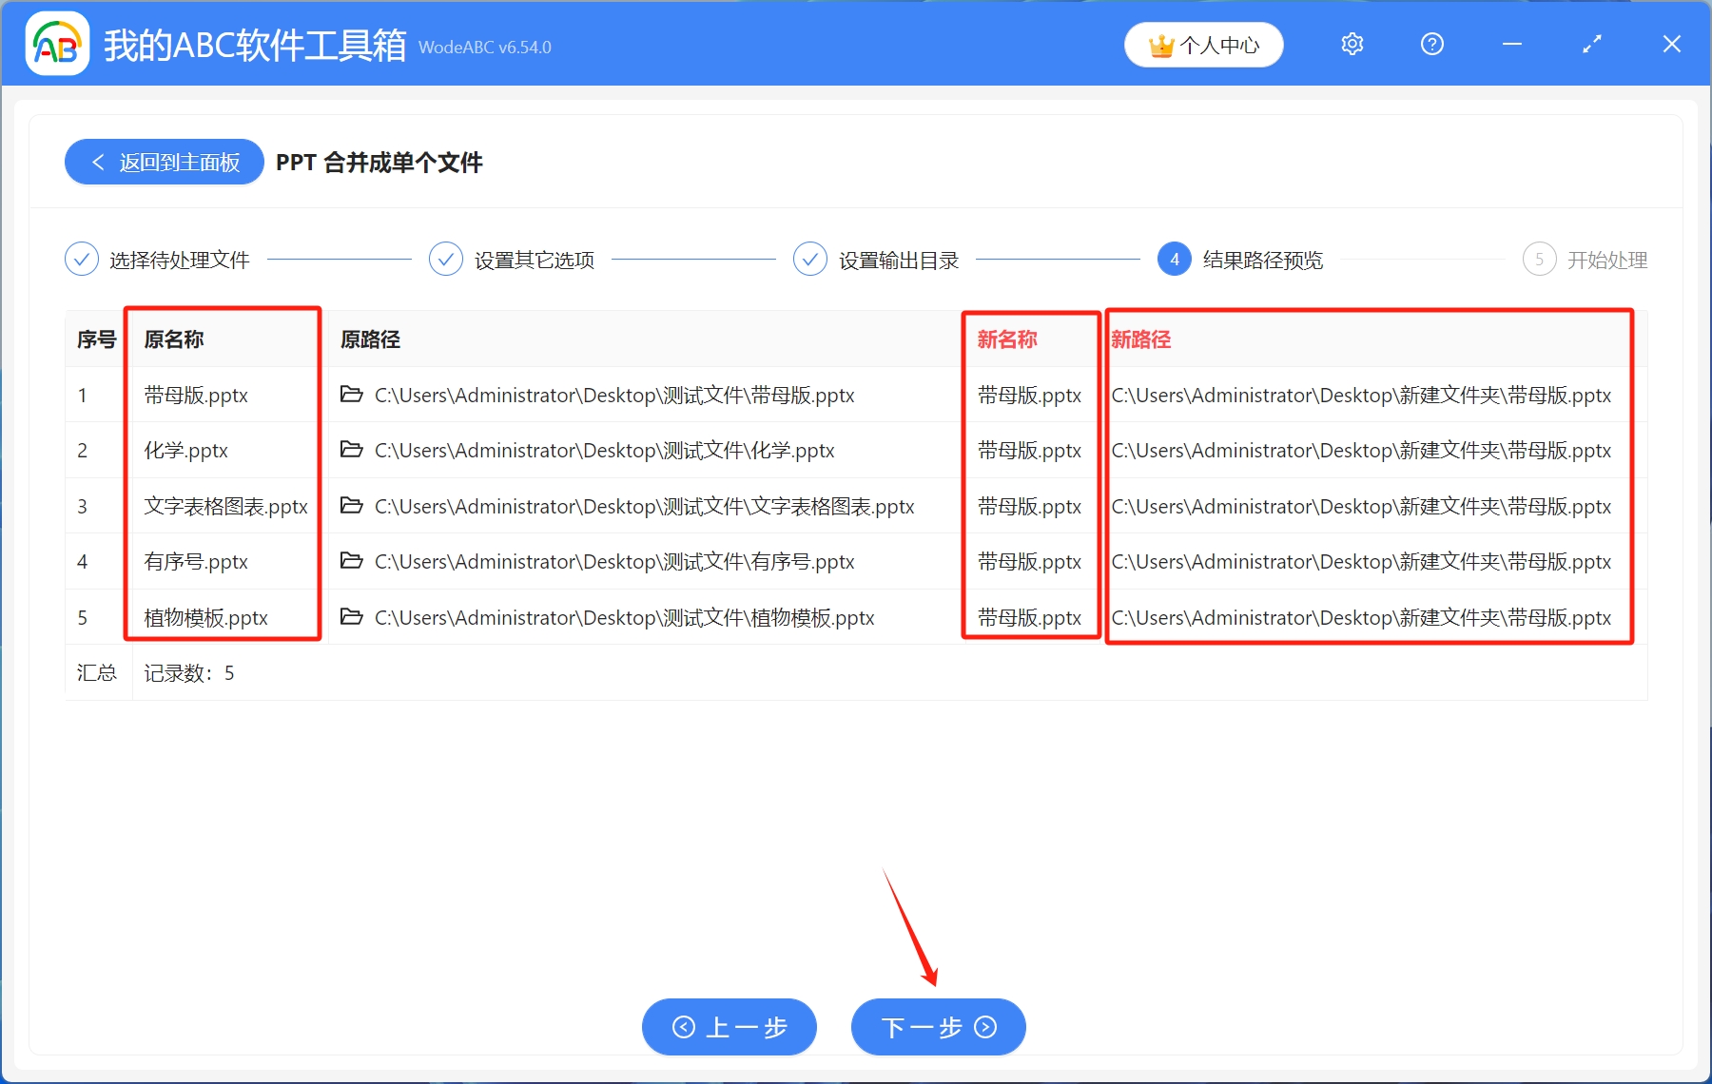Viewport: 1712px width, 1084px height.
Task: Click the help question-mark icon
Action: pyautogui.click(x=1431, y=44)
